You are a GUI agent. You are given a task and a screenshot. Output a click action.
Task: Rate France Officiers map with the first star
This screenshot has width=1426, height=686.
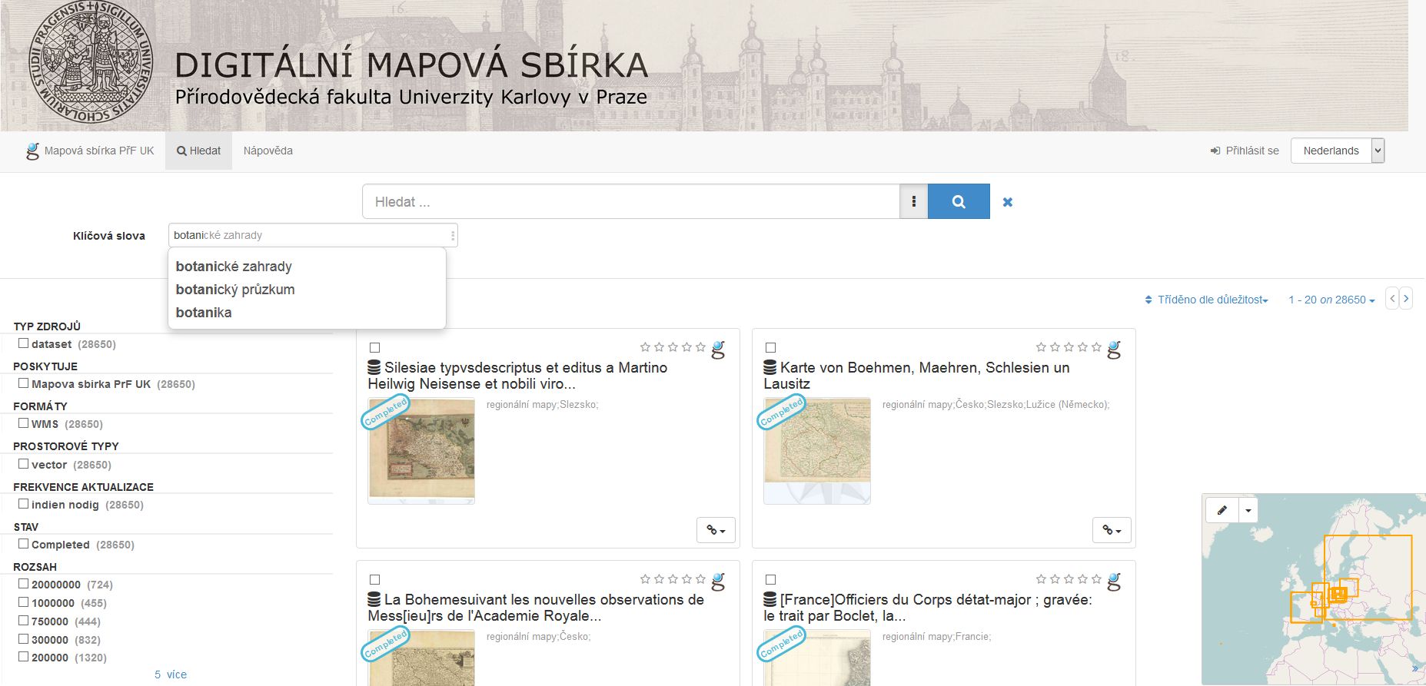tap(1041, 579)
